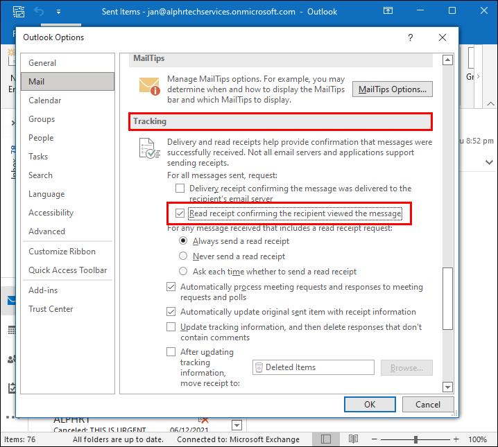Click the zoom slider handle
Viewport: 498px width, 447px height.
[x=415, y=439]
